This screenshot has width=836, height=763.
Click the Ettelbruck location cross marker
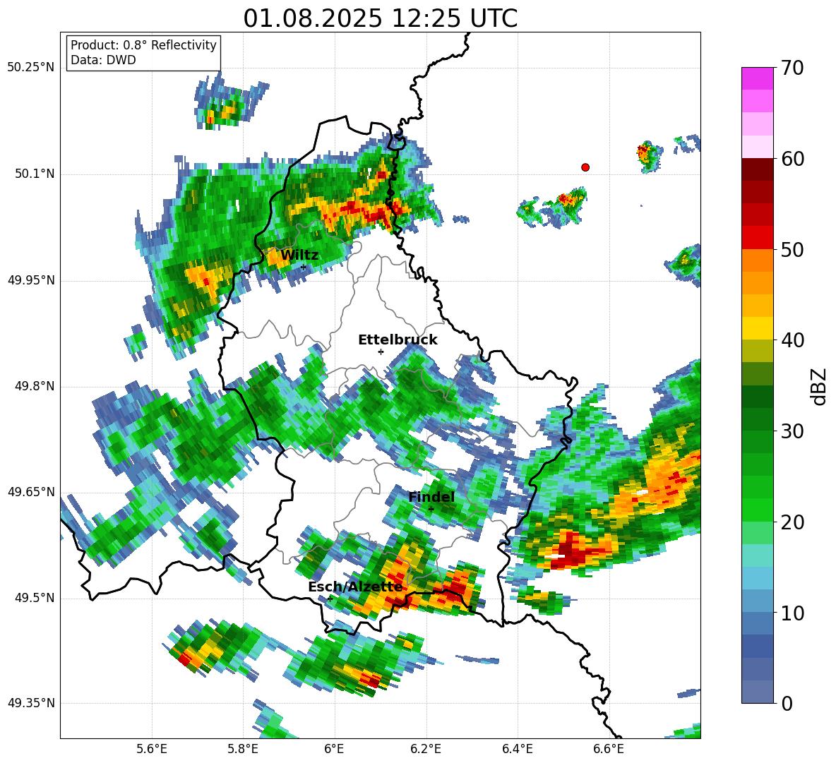tap(381, 352)
